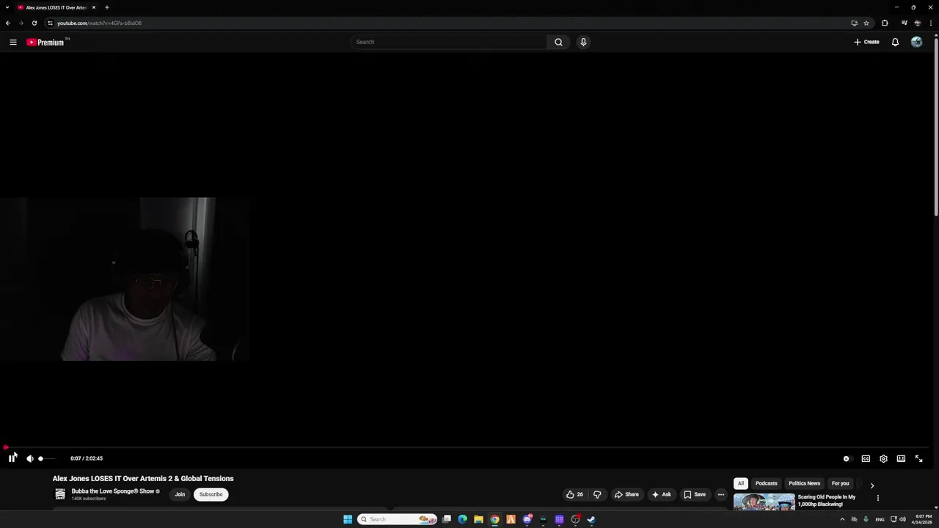Open File Explorer from taskbar
Image resolution: width=939 pixels, height=528 pixels.
tap(478, 519)
